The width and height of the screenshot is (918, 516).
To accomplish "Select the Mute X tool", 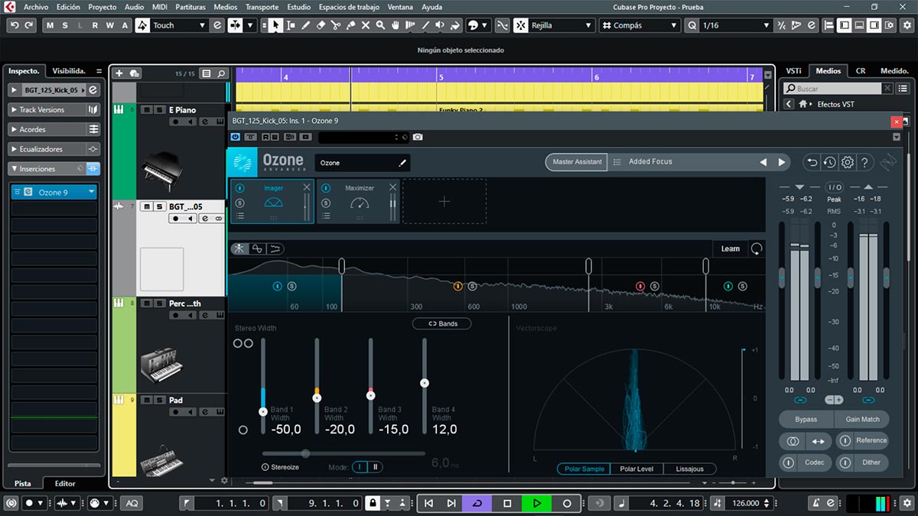I will tap(366, 25).
